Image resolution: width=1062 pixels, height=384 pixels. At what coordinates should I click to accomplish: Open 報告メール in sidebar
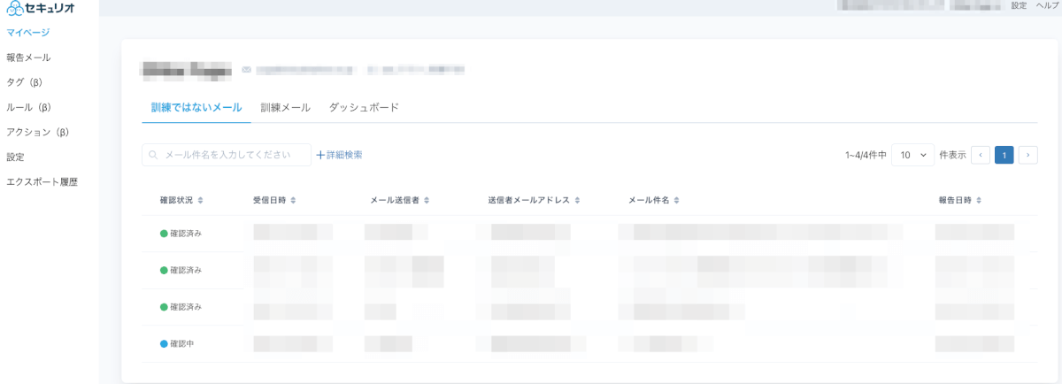(x=28, y=58)
